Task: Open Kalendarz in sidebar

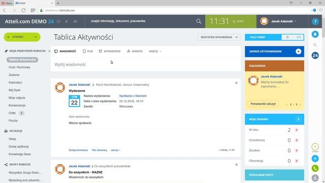Action: (15, 82)
